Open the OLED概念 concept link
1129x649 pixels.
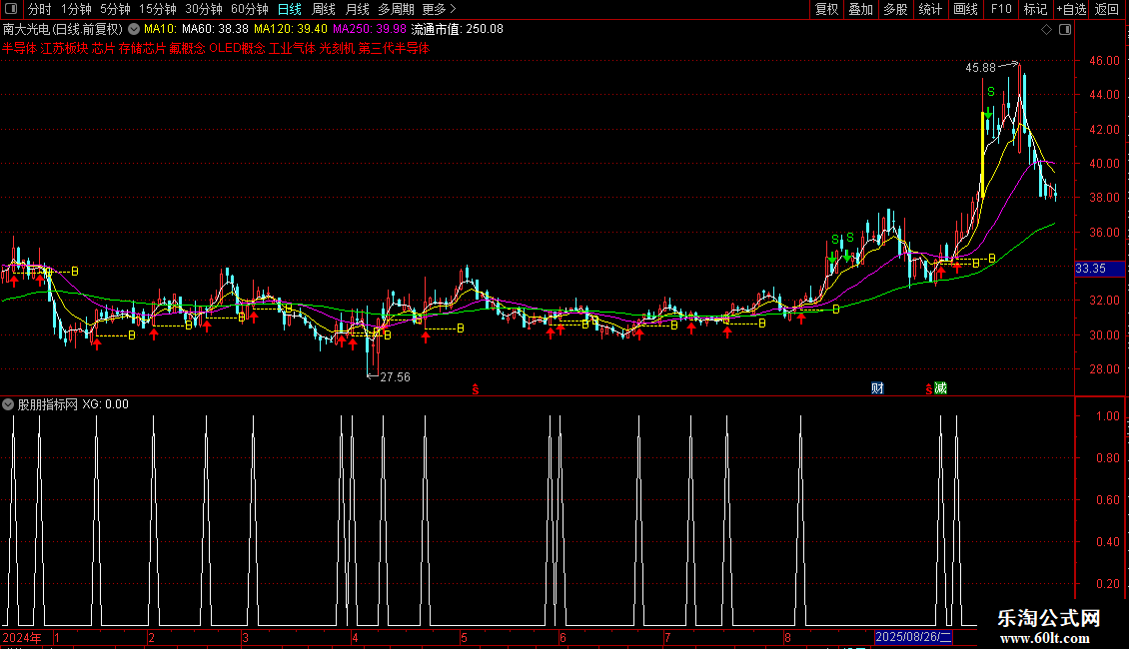coord(237,48)
